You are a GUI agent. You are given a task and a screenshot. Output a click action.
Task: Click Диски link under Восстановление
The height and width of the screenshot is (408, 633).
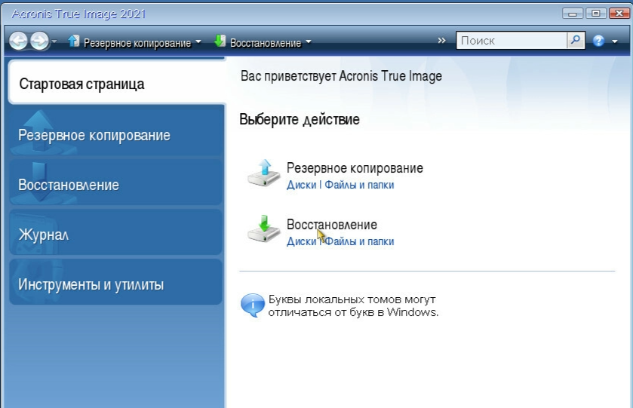pos(302,241)
